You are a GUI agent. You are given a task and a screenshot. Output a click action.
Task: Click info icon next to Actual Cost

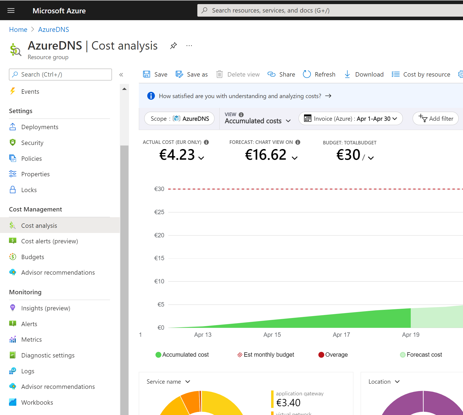pos(206,142)
